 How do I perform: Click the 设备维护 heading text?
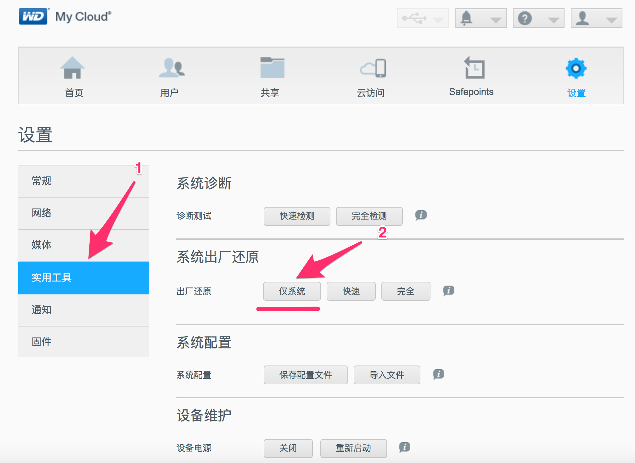[204, 415]
